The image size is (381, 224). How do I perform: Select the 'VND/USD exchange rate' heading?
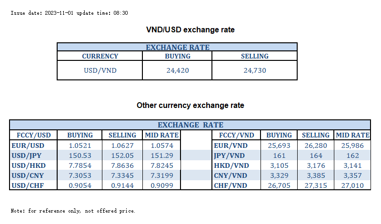click(x=190, y=30)
